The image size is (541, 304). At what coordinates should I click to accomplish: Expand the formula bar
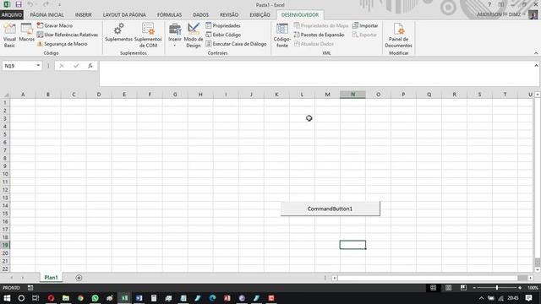click(536, 66)
